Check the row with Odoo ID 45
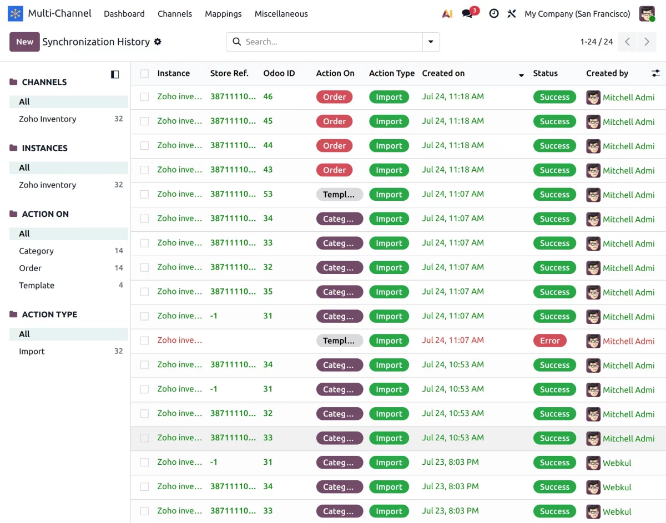 tap(144, 121)
